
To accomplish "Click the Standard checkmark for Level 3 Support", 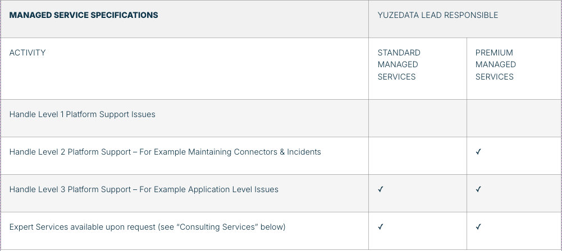I will (381, 189).
